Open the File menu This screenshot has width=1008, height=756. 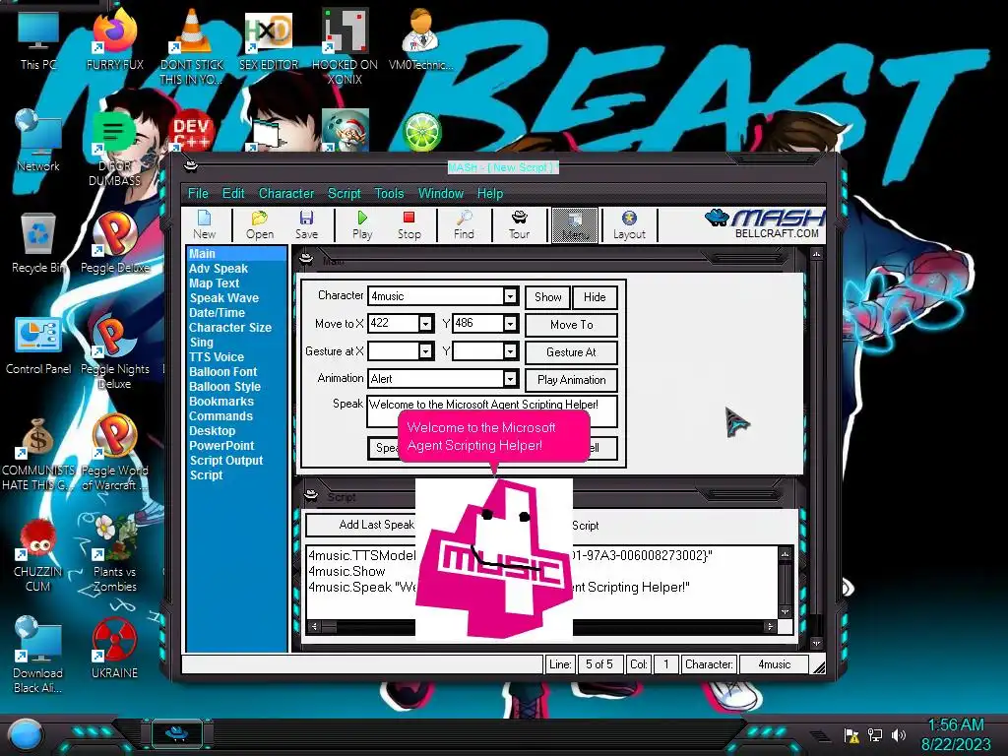(197, 194)
